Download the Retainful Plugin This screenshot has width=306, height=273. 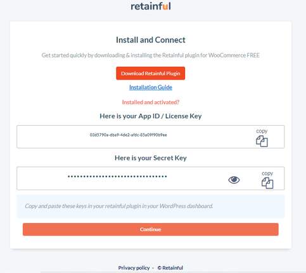(x=151, y=73)
